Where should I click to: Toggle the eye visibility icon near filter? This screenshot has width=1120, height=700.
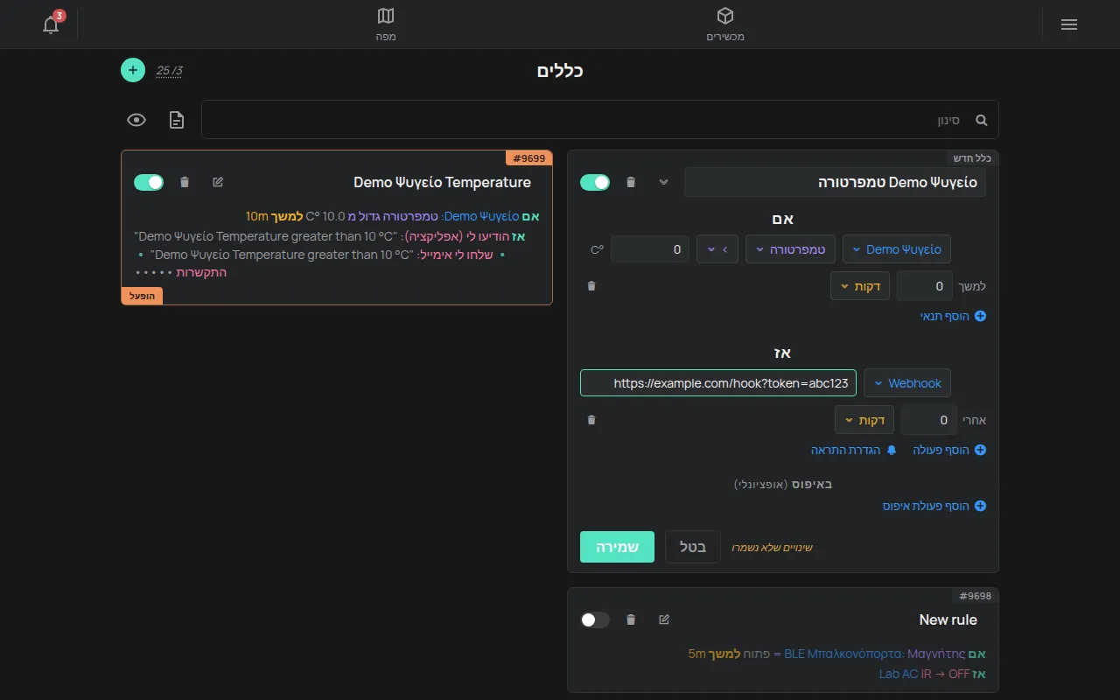point(136,120)
